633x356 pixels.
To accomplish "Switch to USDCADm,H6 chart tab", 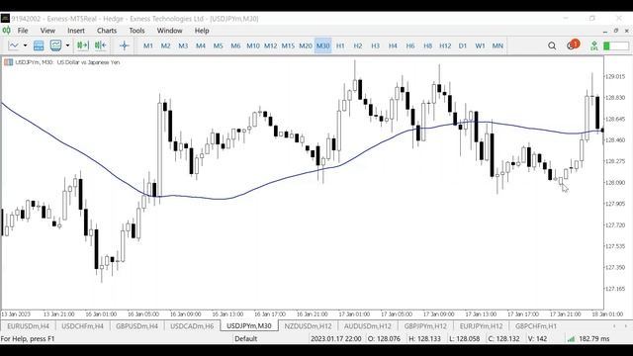I will 192,325.
